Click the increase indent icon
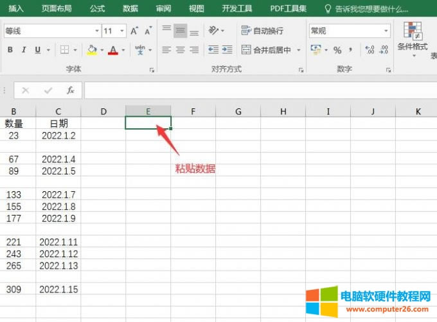 [228, 50]
